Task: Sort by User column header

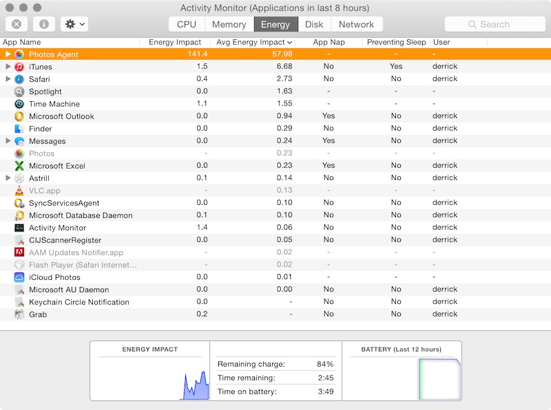Action: coord(459,42)
